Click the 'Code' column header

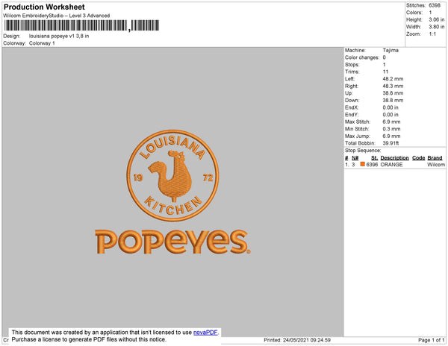tap(419, 158)
